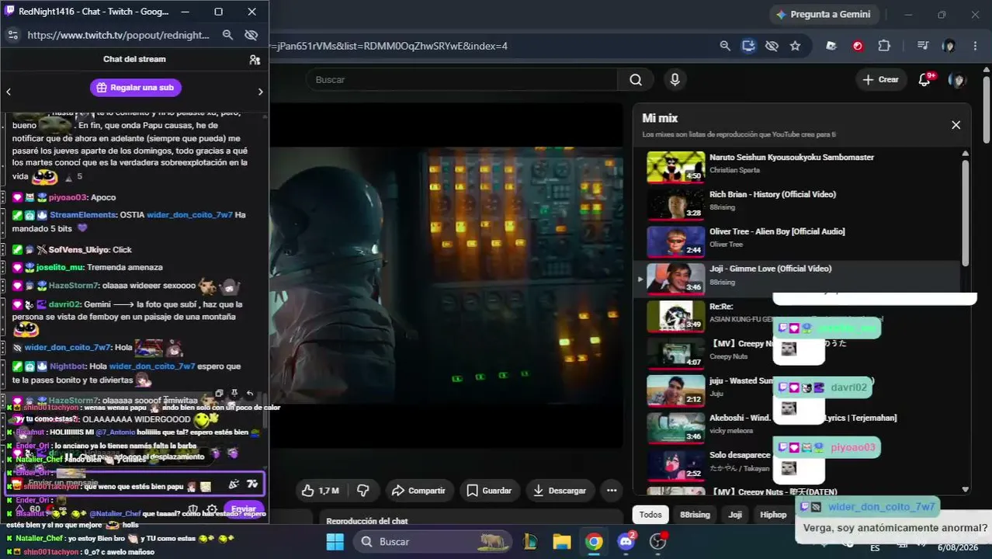Focus the Twitch popout URL field
Image resolution: width=992 pixels, height=559 pixels.
118,35
